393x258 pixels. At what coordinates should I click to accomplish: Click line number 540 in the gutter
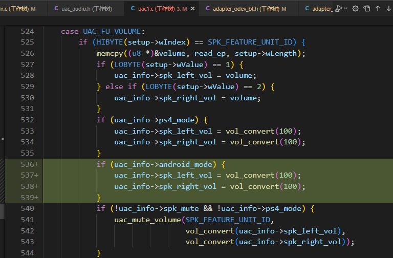[x=27, y=208]
